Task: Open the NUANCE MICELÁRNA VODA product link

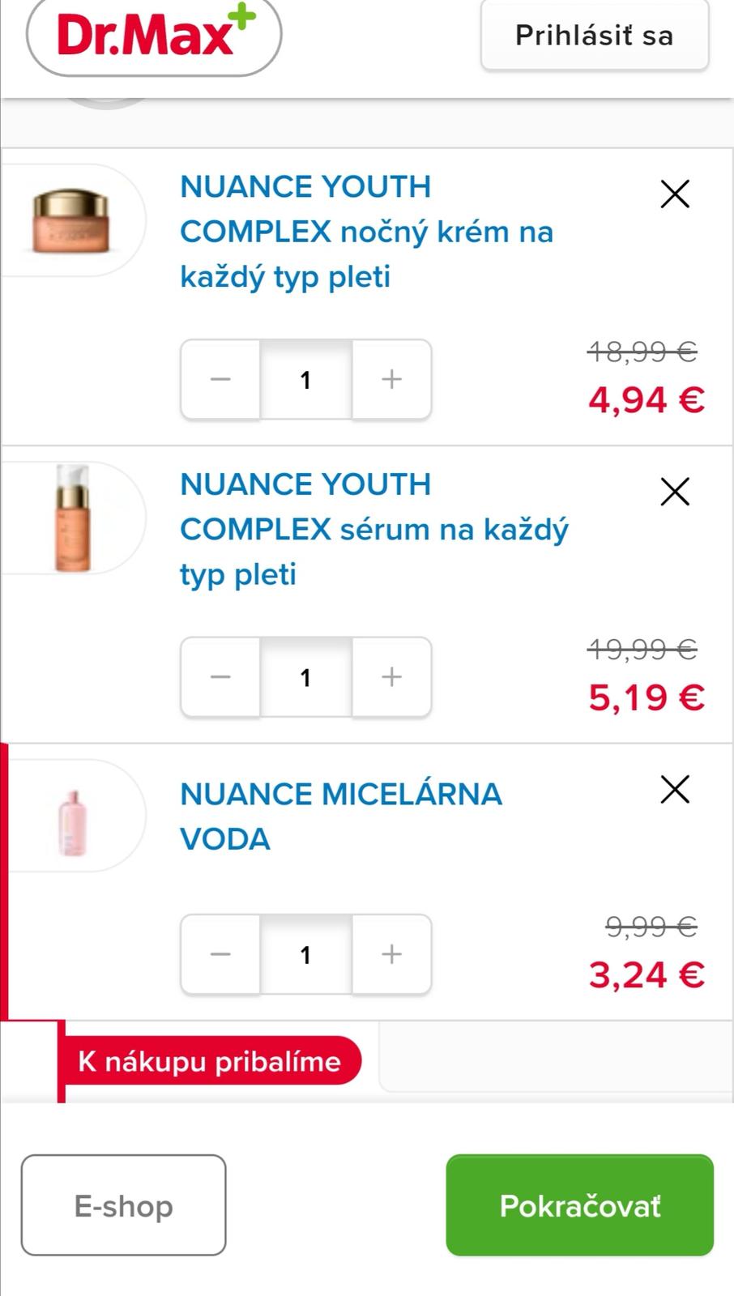Action: [340, 816]
